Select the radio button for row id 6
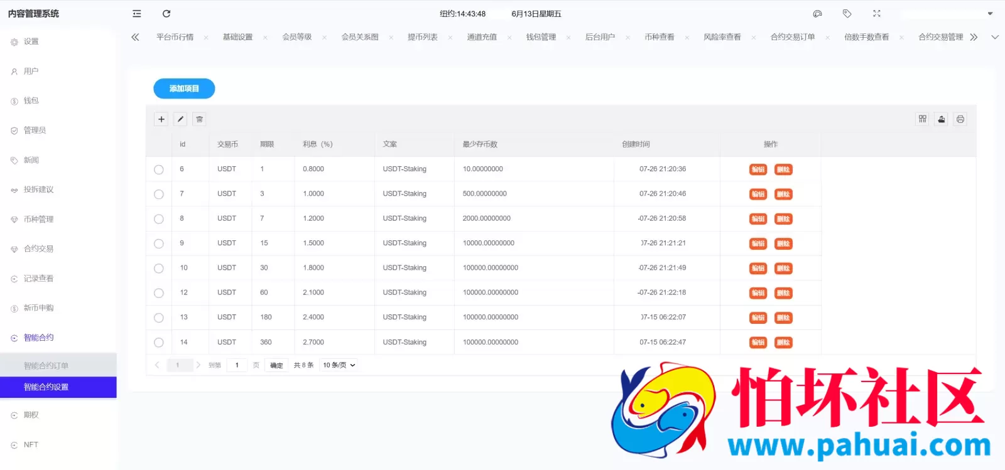Image resolution: width=1005 pixels, height=470 pixels. pos(159,169)
